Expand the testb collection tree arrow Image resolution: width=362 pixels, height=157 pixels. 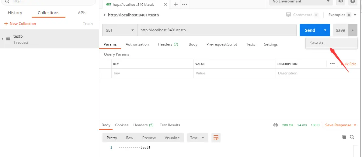point(2,39)
